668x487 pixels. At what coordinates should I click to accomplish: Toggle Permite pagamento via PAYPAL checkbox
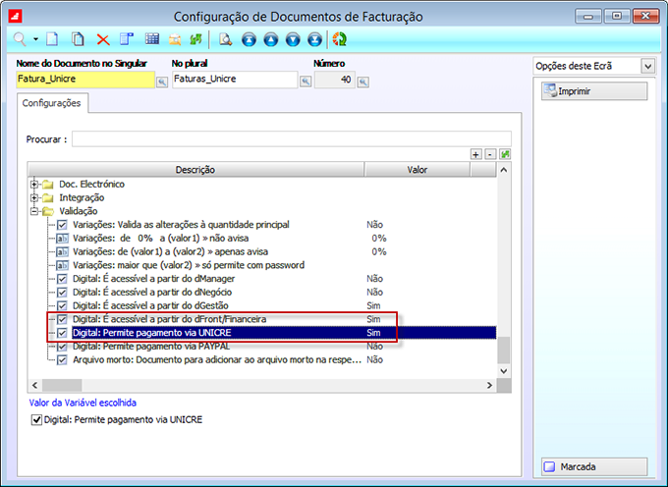pos(62,347)
